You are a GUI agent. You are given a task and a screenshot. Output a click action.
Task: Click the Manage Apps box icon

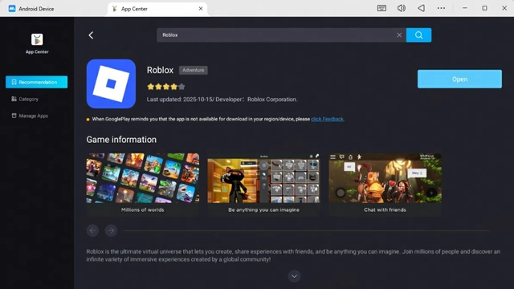pyautogui.click(x=14, y=116)
